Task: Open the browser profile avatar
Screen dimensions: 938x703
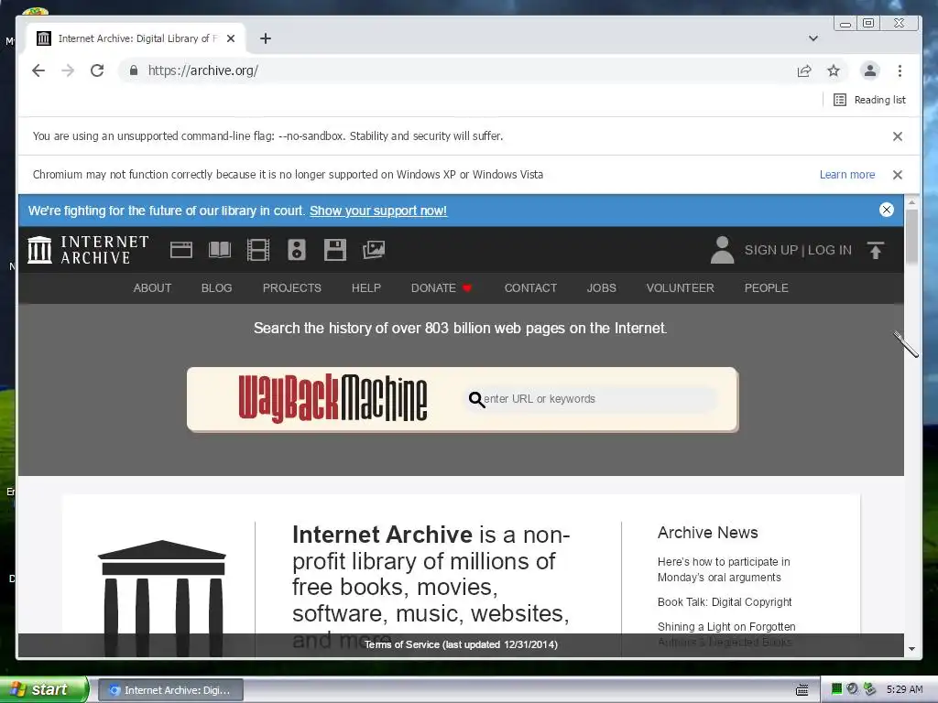Action: [x=870, y=70]
